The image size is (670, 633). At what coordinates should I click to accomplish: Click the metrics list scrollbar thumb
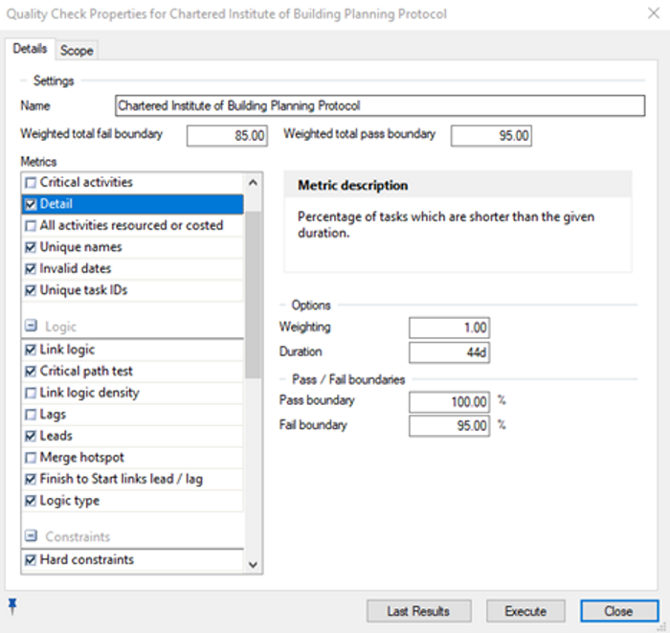coord(253,294)
